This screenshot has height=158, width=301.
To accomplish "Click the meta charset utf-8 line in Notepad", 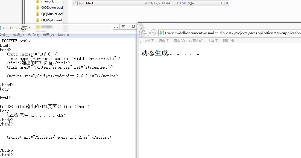I will coord(33,54).
